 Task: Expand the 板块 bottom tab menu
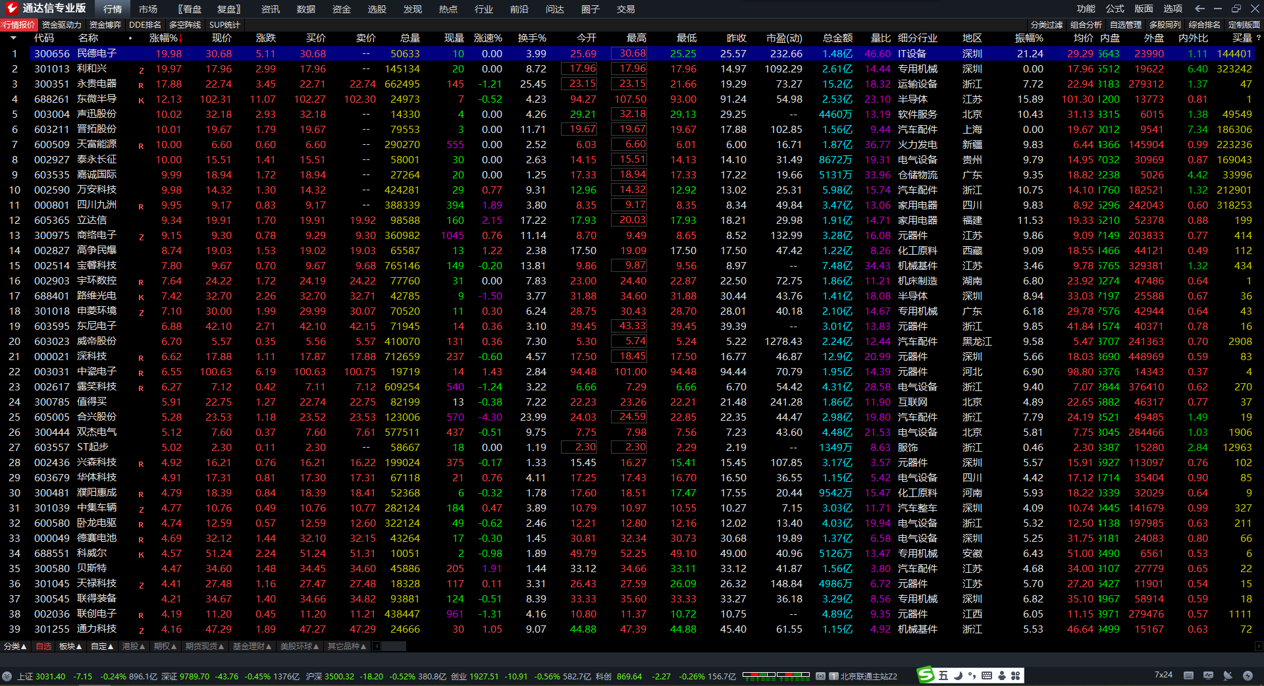(x=70, y=646)
